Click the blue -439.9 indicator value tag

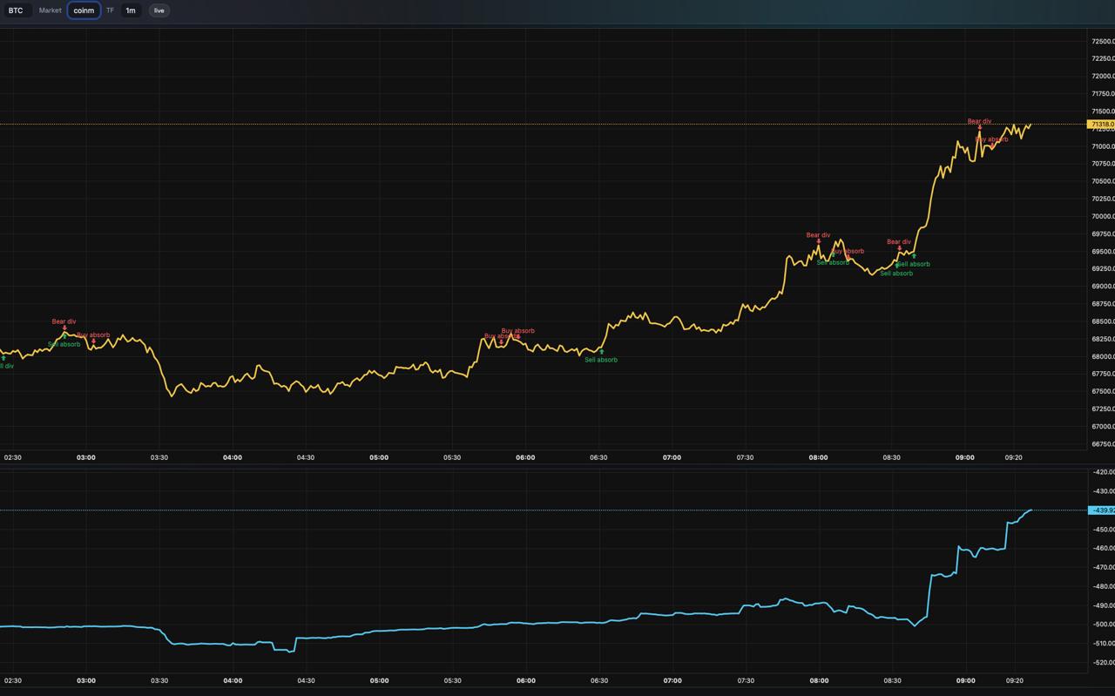coord(1101,510)
